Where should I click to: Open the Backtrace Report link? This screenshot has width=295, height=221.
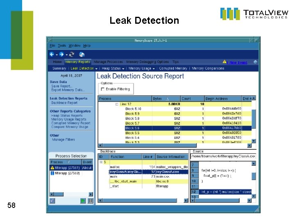64,103
